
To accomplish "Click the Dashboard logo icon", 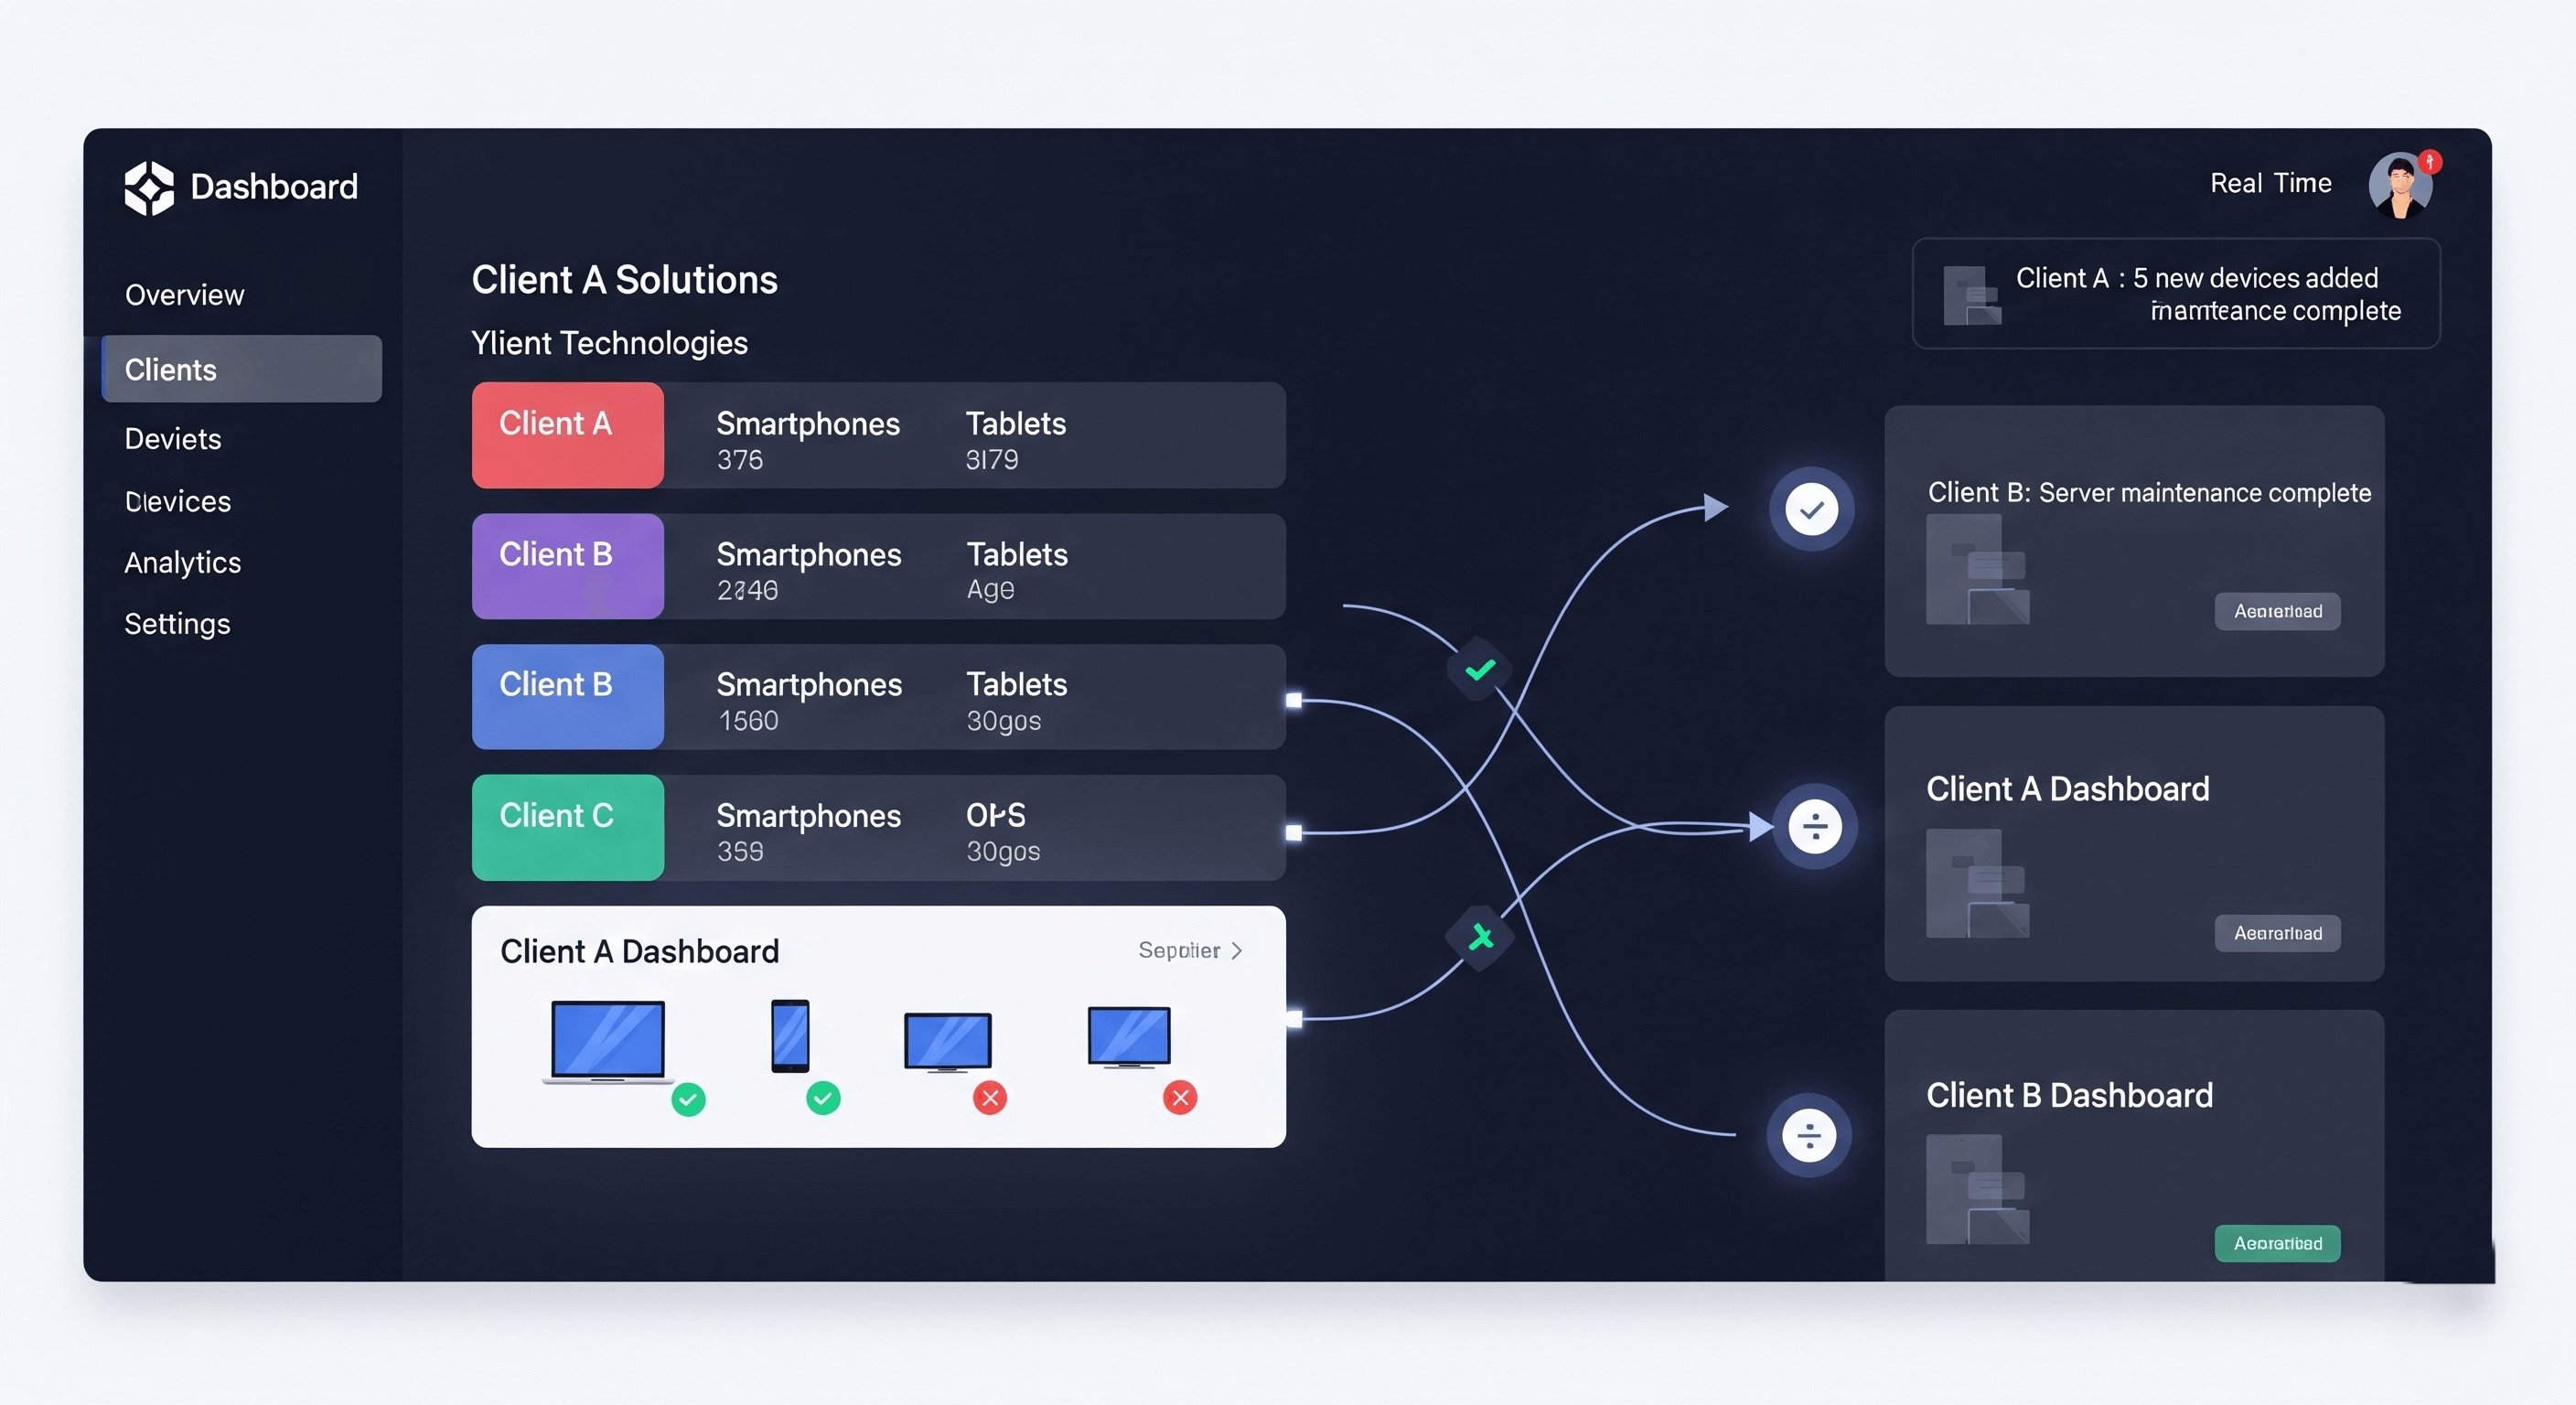I will pyautogui.click(x=149, y=187).
